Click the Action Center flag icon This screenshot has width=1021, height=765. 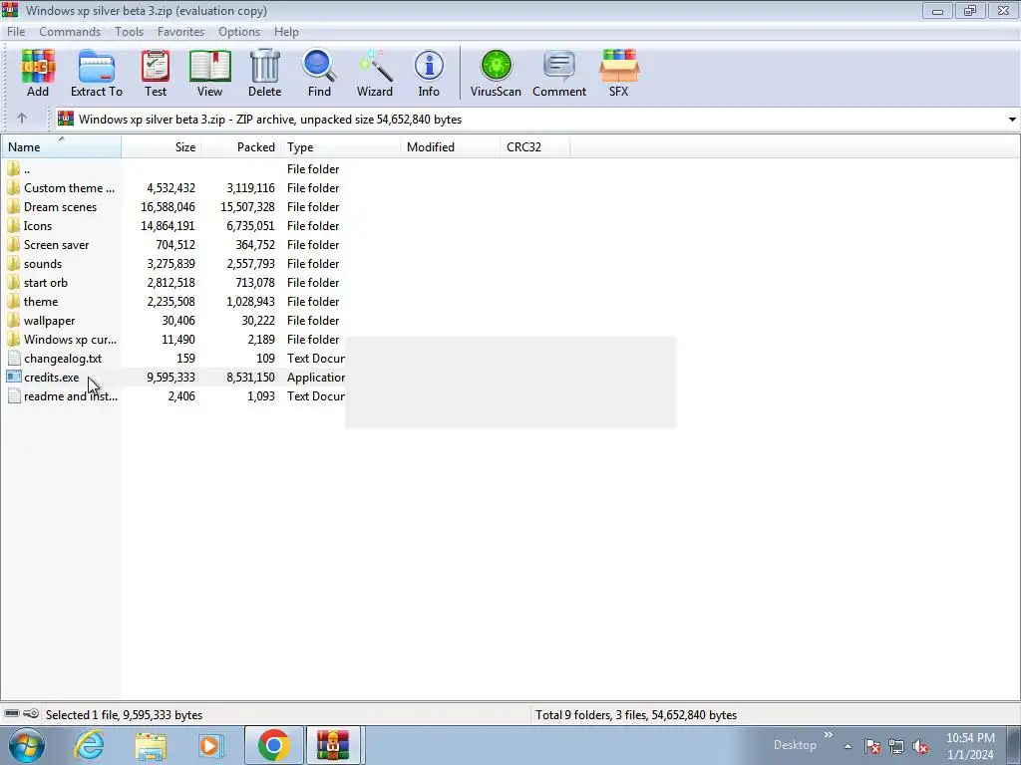[x=872, y=746]
